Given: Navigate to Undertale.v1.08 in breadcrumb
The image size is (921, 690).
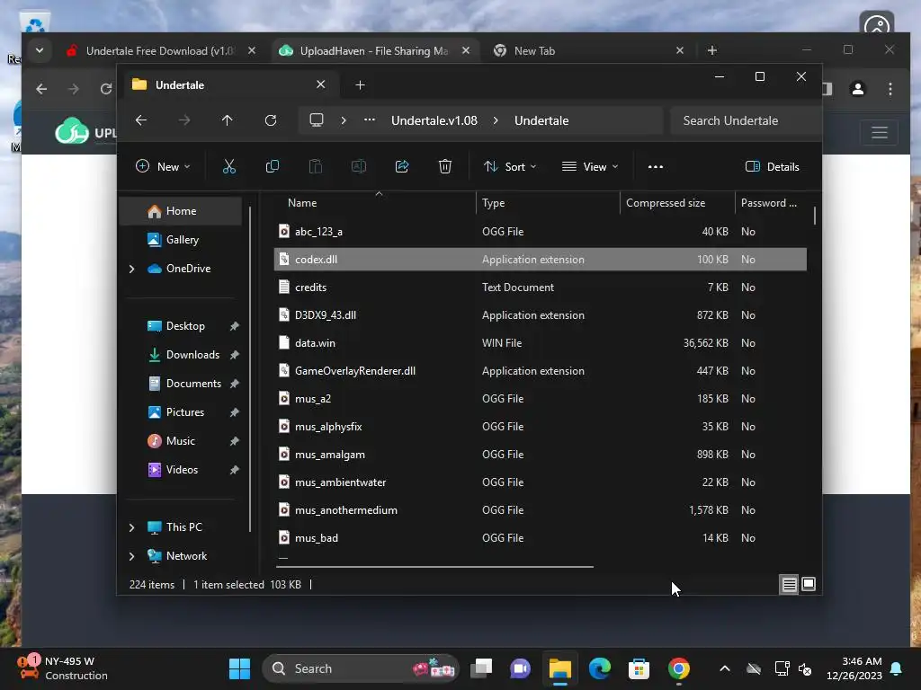Looking at the screenshot, I should pos(434,120).
